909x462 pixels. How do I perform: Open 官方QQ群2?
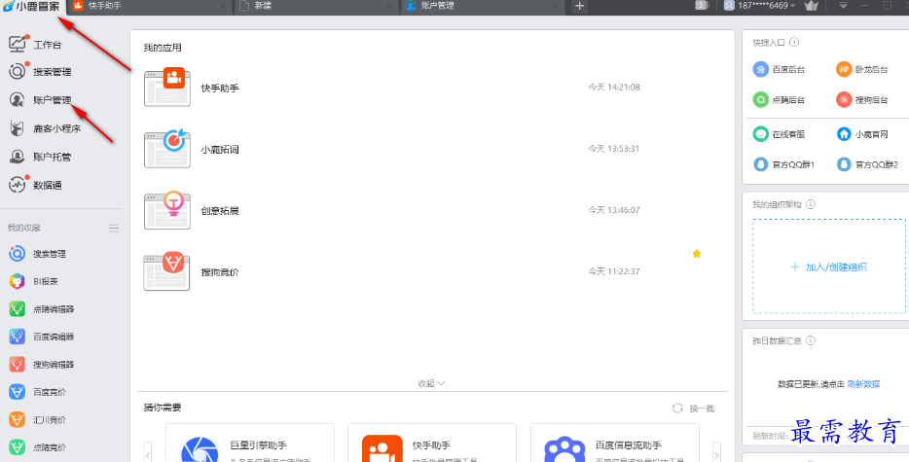click(867, 164)
